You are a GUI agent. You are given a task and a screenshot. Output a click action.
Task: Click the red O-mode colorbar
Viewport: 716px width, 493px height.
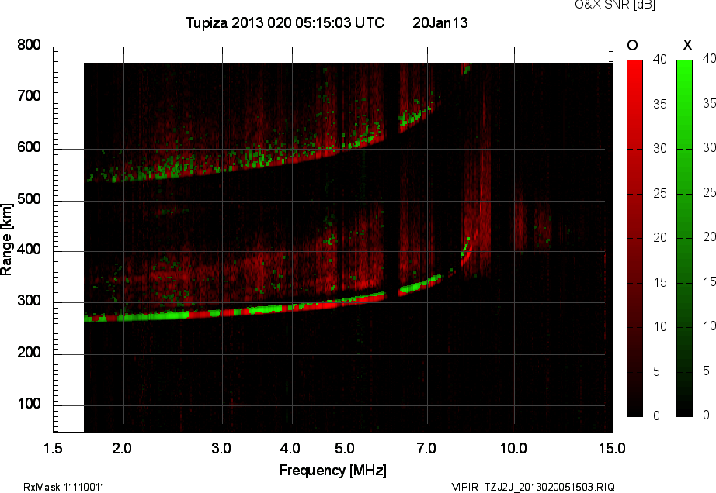(x=634, y=238)
